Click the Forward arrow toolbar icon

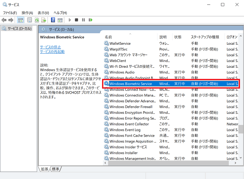pyautogui.click(x=11, y=20)
